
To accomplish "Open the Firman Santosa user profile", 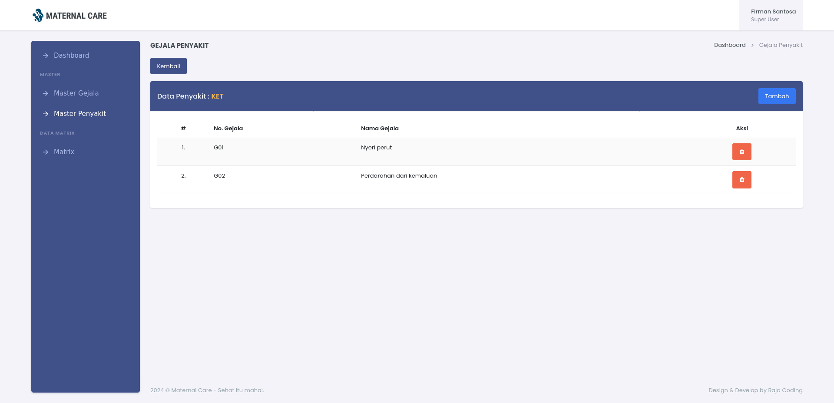I will pos(771,15).
